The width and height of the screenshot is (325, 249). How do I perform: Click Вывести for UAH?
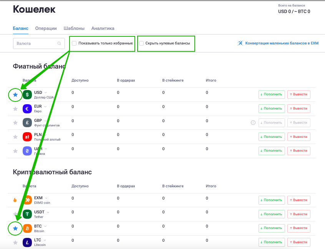click(x=298, y=151)
